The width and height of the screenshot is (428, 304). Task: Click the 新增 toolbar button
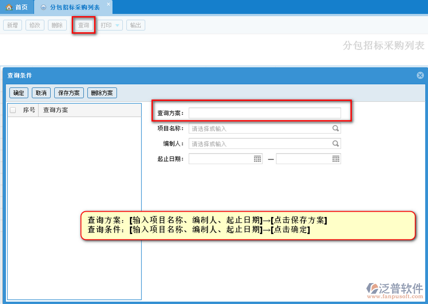[12, 25]
